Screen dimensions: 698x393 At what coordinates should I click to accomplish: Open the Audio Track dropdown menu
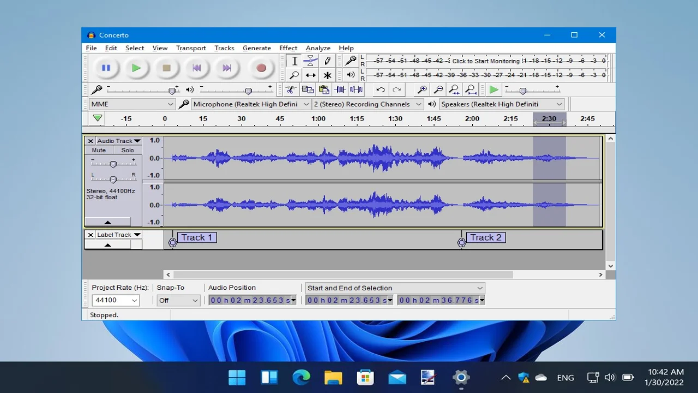point(118,141)
